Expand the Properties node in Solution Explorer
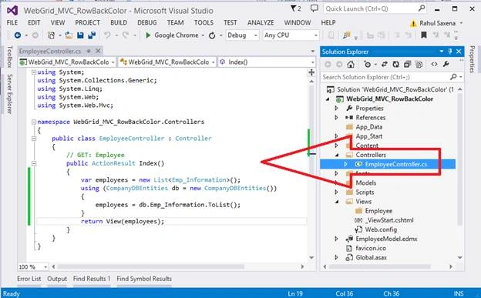The width and height of the screenshot is (481, 298). (336, 109)
